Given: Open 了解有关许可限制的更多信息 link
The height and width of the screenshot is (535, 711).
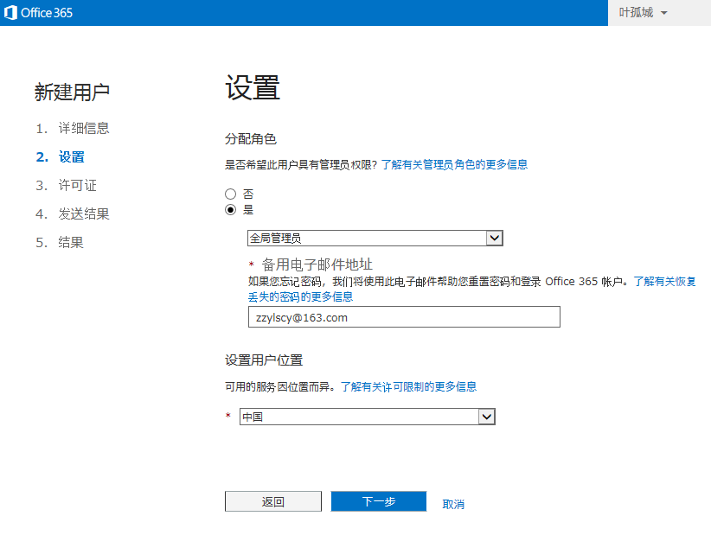Looking at the screenshot, I should [x=408, y=386].
